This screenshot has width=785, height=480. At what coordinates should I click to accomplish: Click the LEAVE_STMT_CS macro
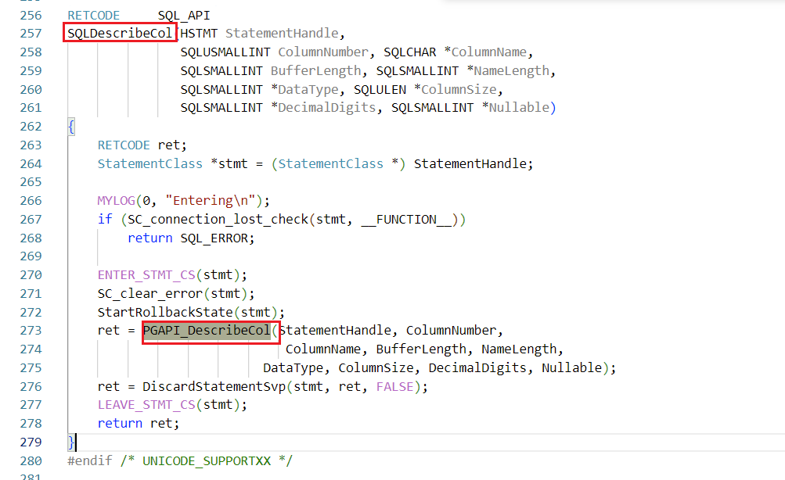[146, 404]
